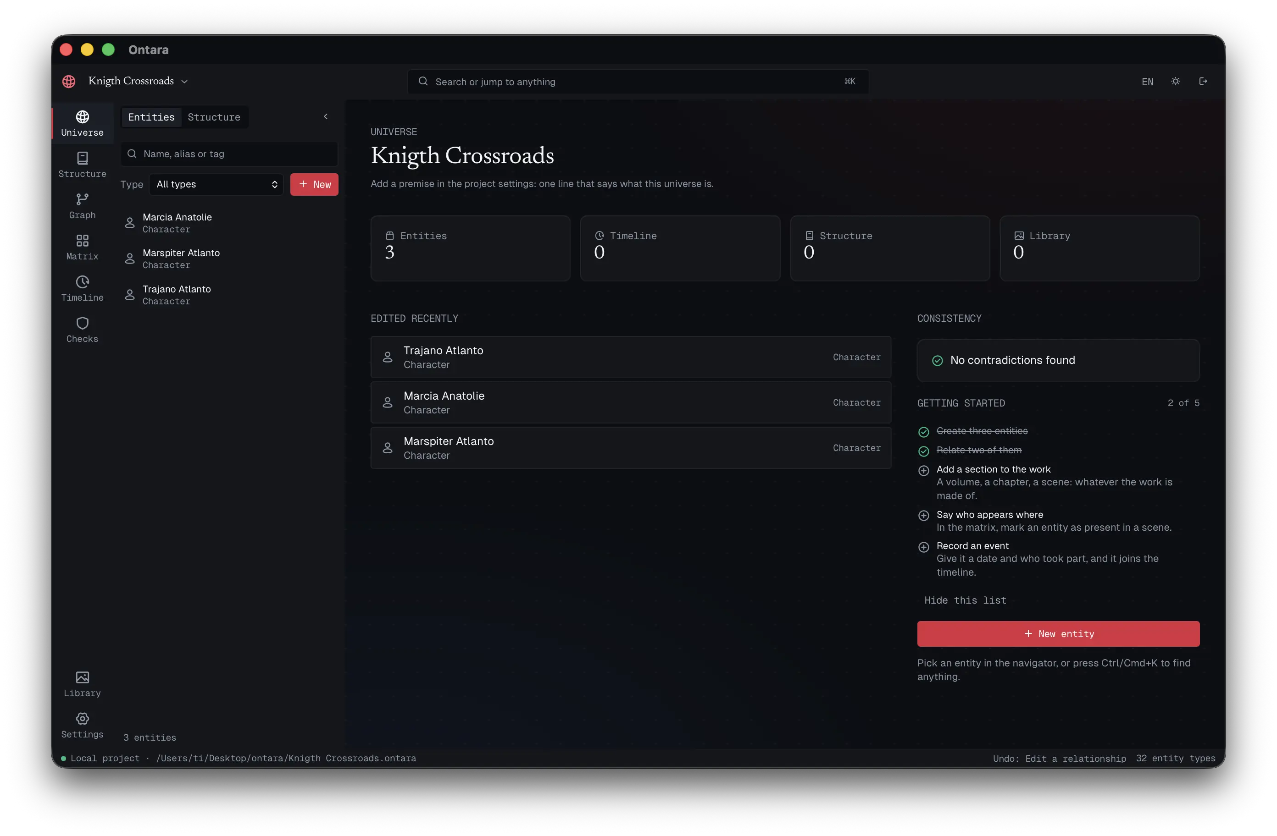Go to the Timeline section
This screenshot has width=1277, height=836.
click(82, 288)
